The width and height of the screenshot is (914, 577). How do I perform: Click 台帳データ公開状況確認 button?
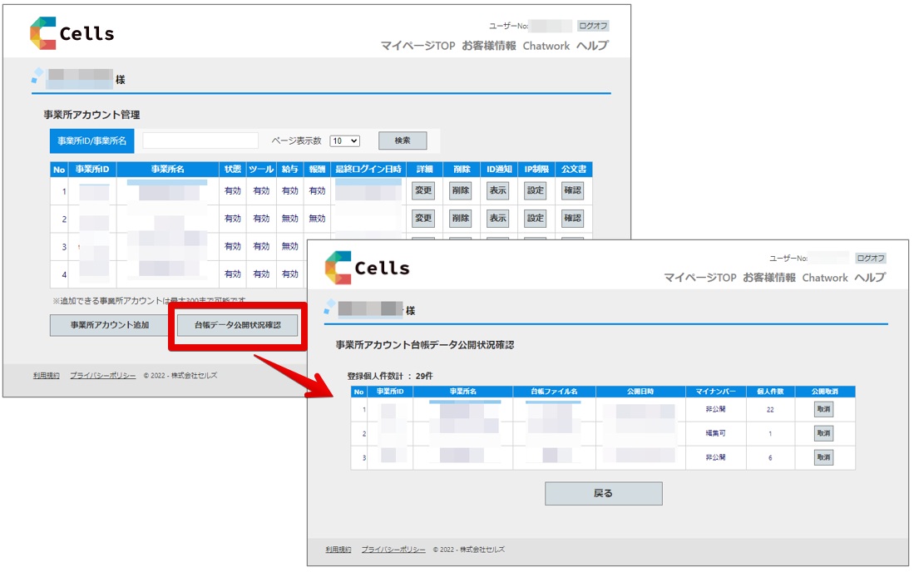pos(237,325)
